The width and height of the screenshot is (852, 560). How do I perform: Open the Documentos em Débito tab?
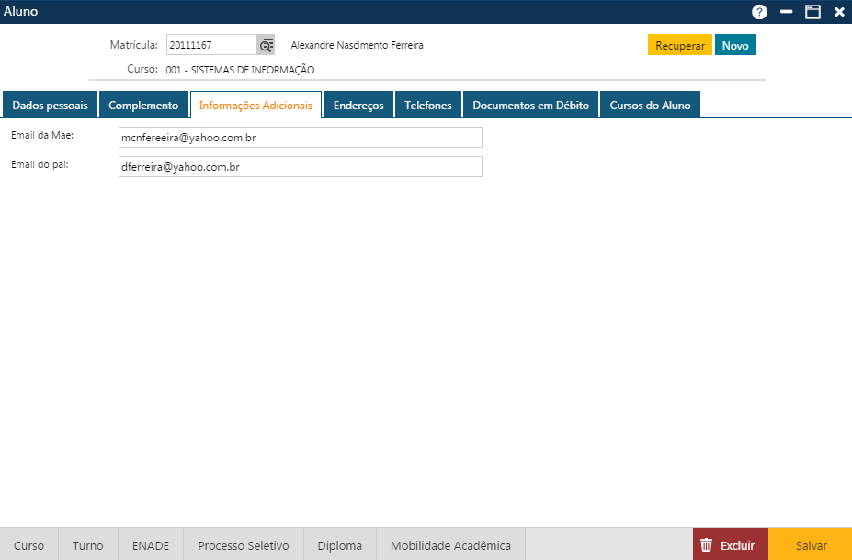click(530, 106)
